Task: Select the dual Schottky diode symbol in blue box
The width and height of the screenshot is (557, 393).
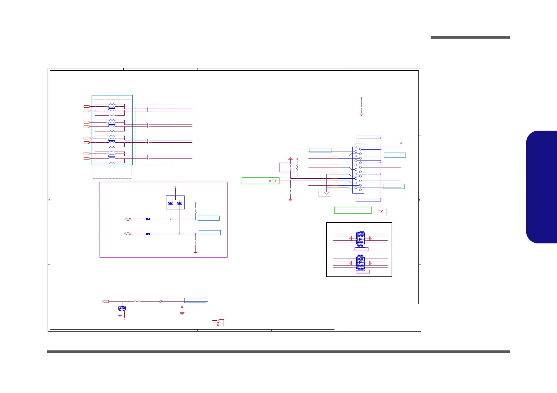Action: pos(175,202)
